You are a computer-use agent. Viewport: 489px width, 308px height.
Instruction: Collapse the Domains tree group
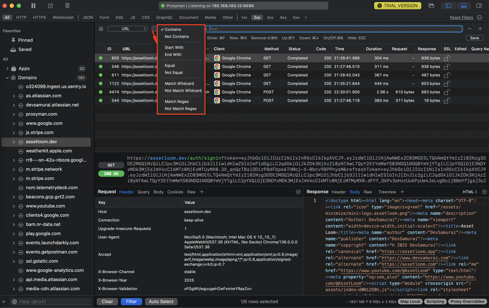click(7, 78)
